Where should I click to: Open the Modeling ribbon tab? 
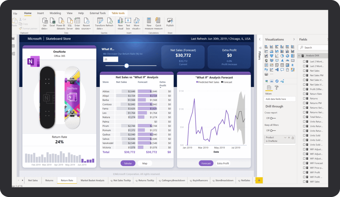pyautogui.click(x=55, y=13)
